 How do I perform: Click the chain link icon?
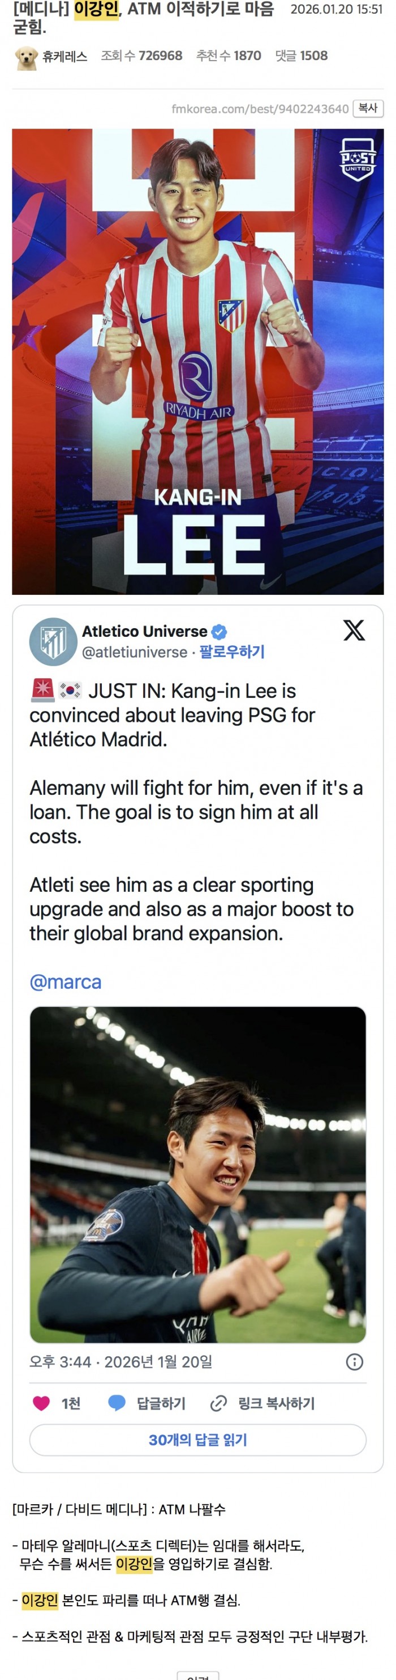[x=218, y=1403]
